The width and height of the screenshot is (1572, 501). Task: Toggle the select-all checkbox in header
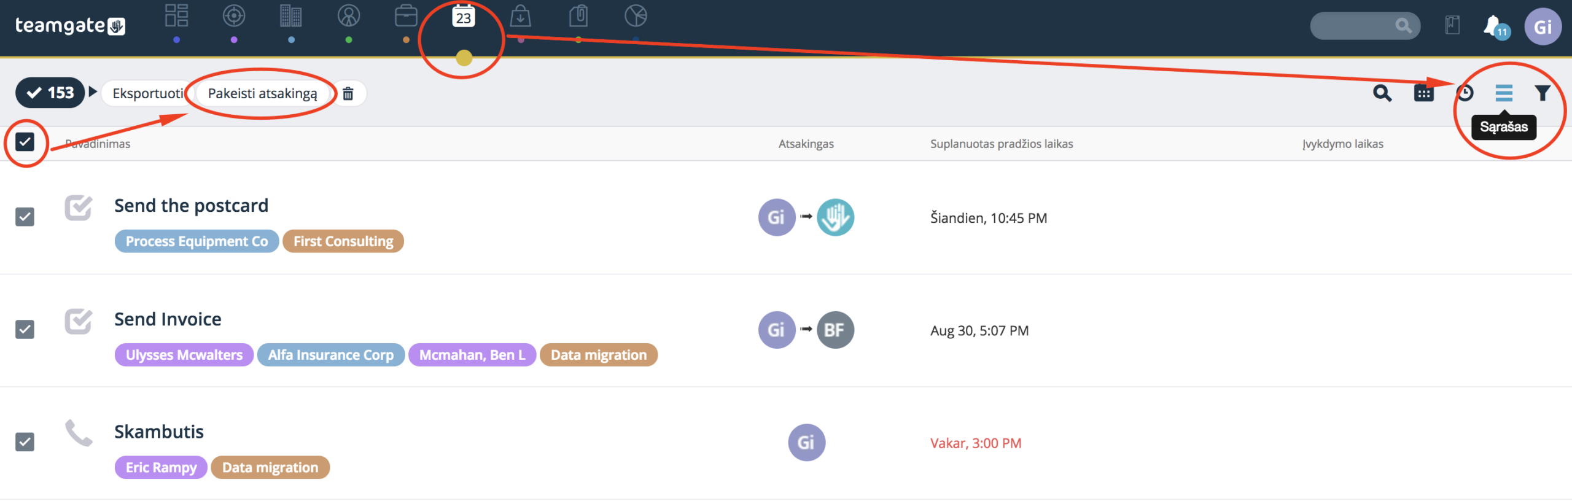point(25,142)
